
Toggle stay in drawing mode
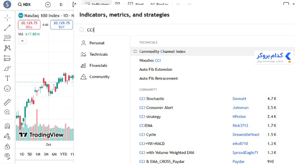coord(7,136)
